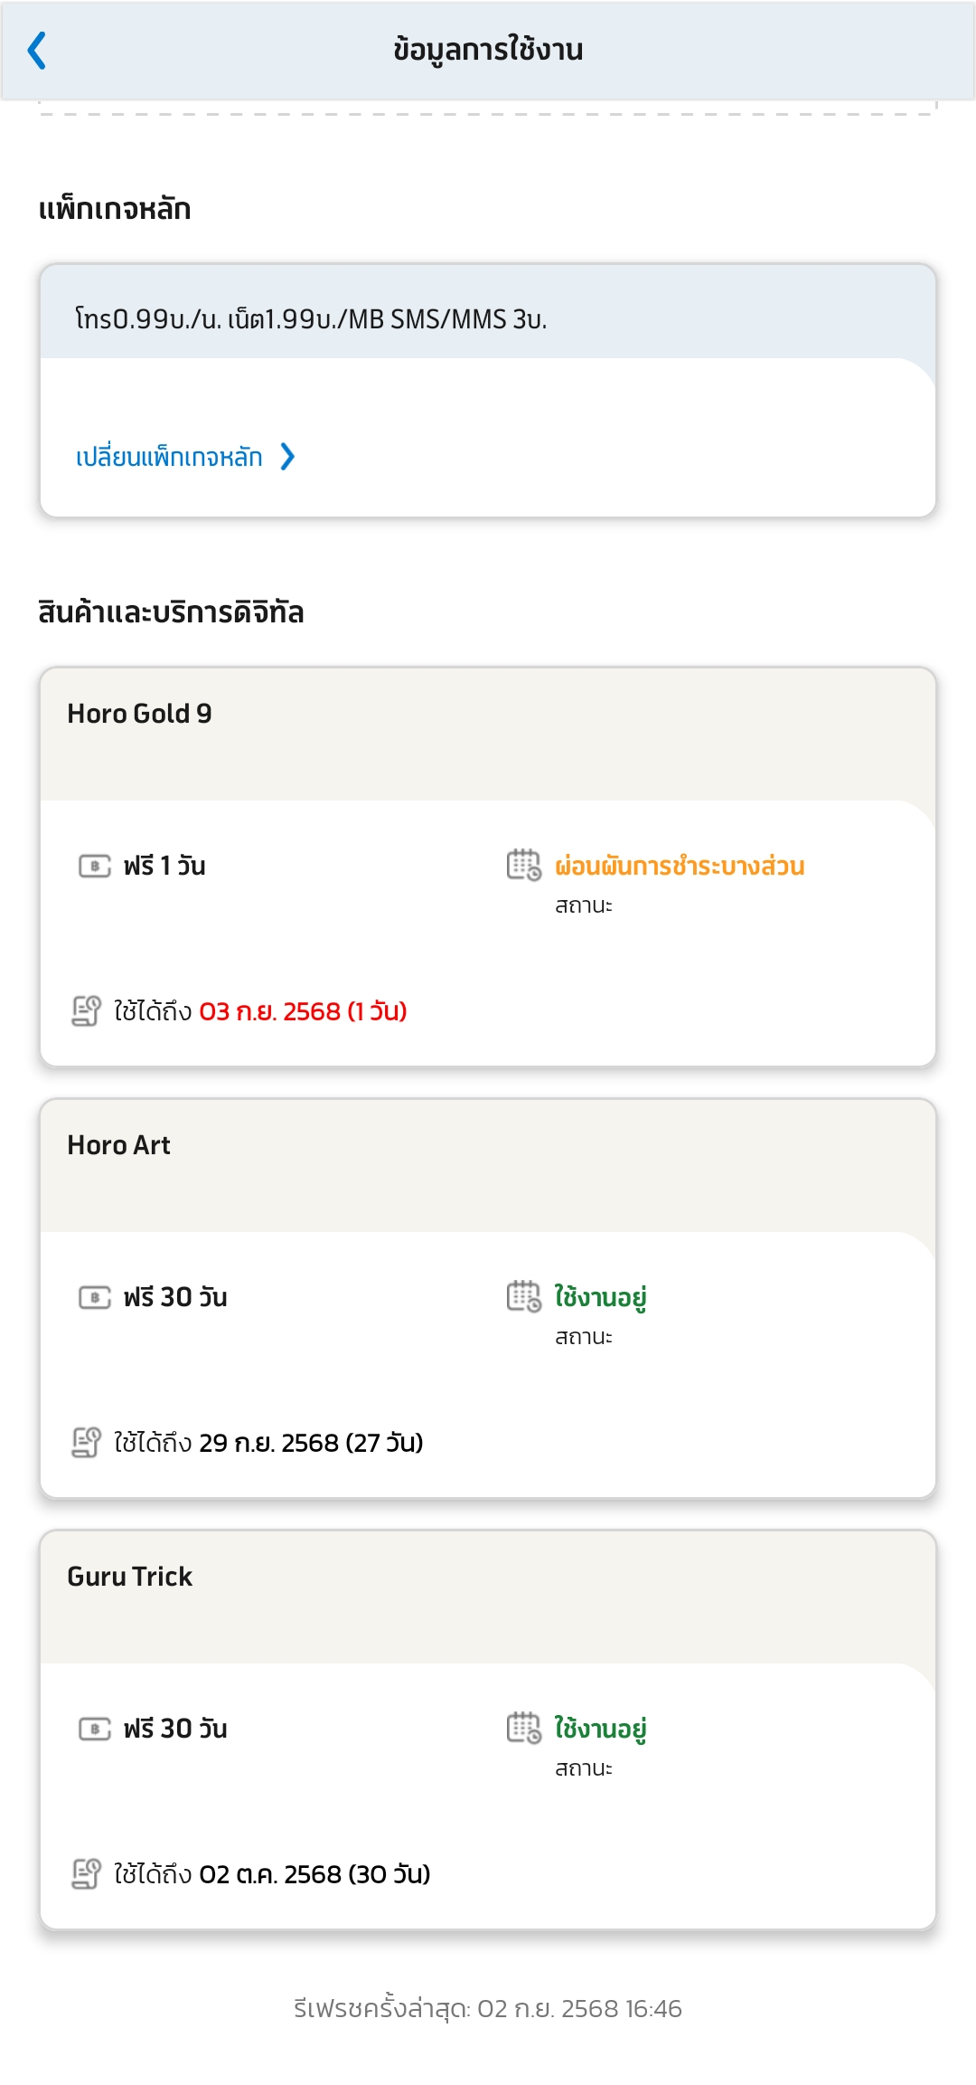Image resolution: width=976 pixels, height=2085 pixels.
Task: Tap ใช้งานอยู่ status in Guru Trick
Action: click(x=601, y=1729)
